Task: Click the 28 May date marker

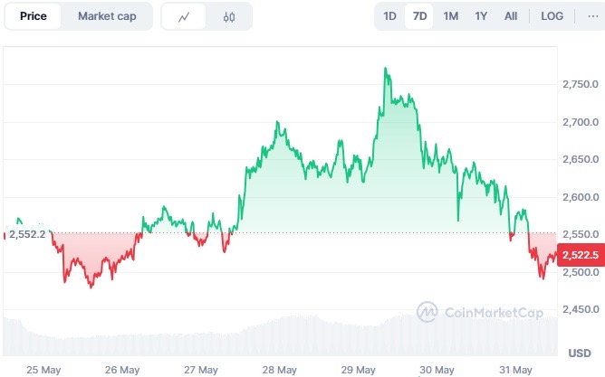Action: click(280, 370)
